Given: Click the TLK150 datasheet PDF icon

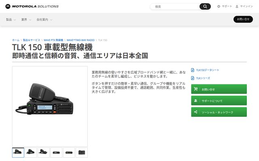Looking at the screenshot, I should [193, 70].
